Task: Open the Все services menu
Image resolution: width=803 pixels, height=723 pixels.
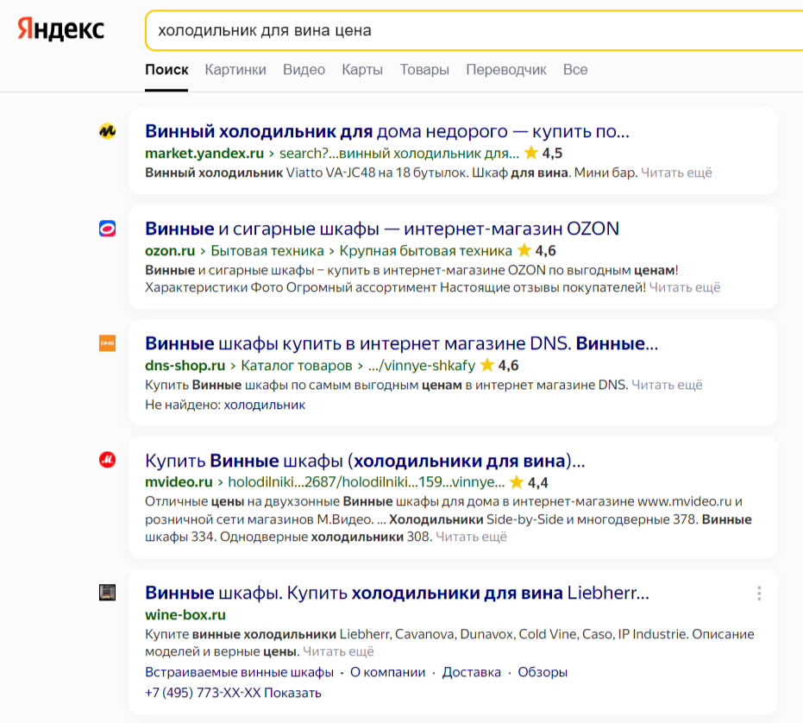Action: [x=575, y=70]
